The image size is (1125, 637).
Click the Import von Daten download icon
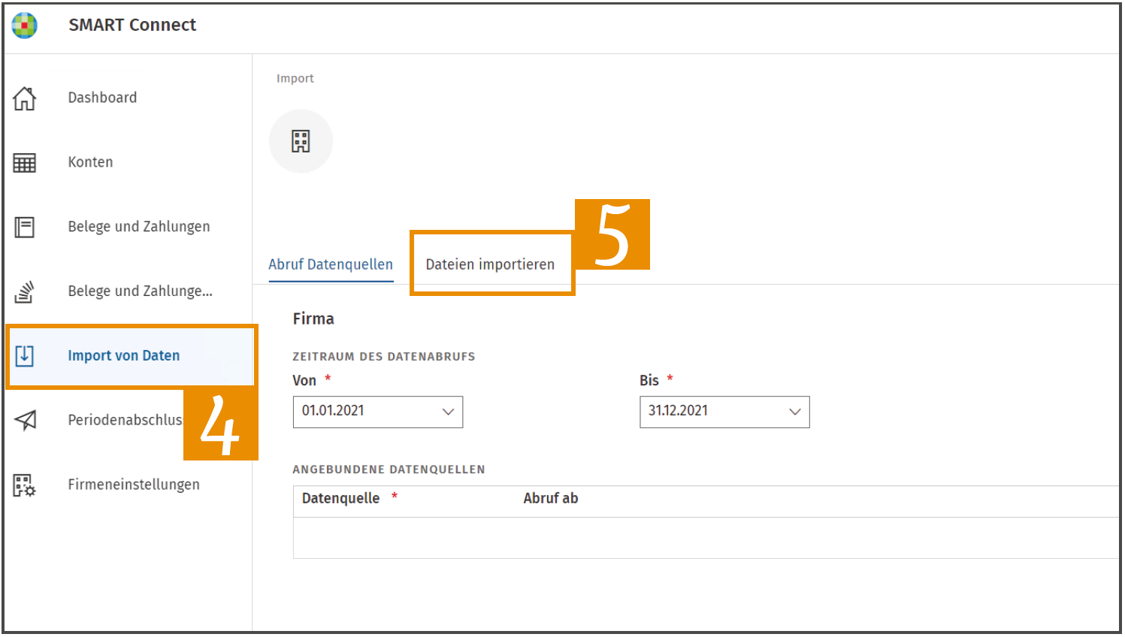pos(25,355)
